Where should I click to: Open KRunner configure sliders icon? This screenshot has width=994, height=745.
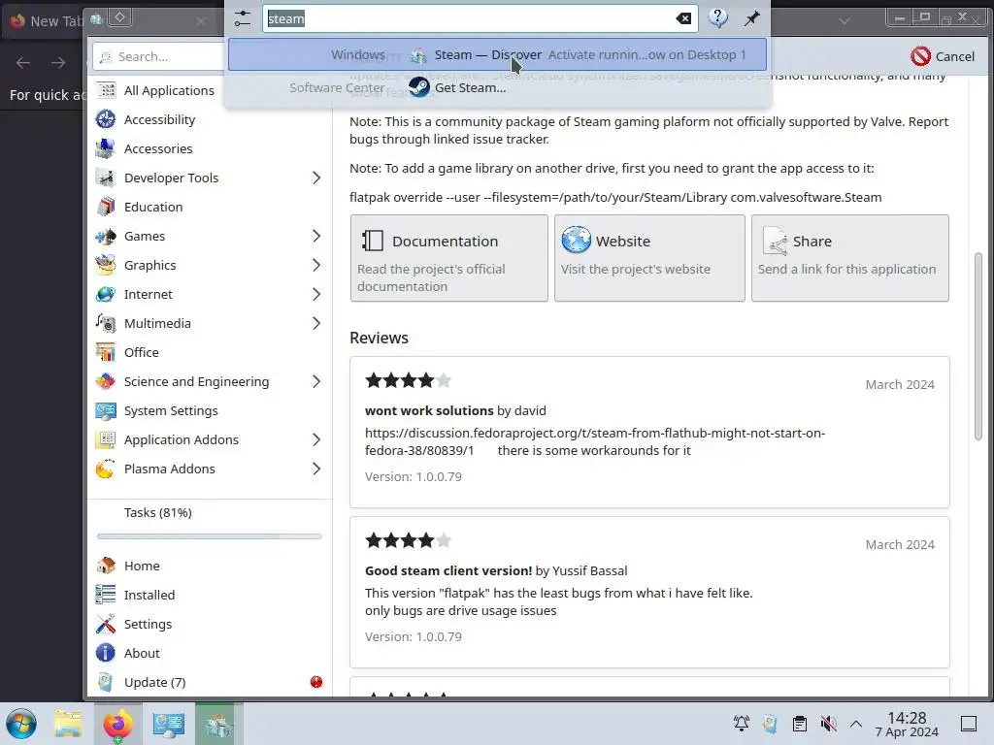(242, 18)
